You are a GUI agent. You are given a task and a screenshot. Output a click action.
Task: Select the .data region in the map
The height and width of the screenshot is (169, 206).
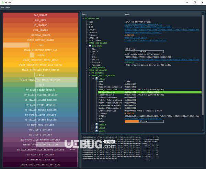tap(41, 75)
